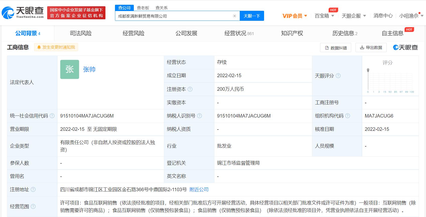426x217 pixels.
Task: Clear the search box with the X icon
Action: coord(234,16)
